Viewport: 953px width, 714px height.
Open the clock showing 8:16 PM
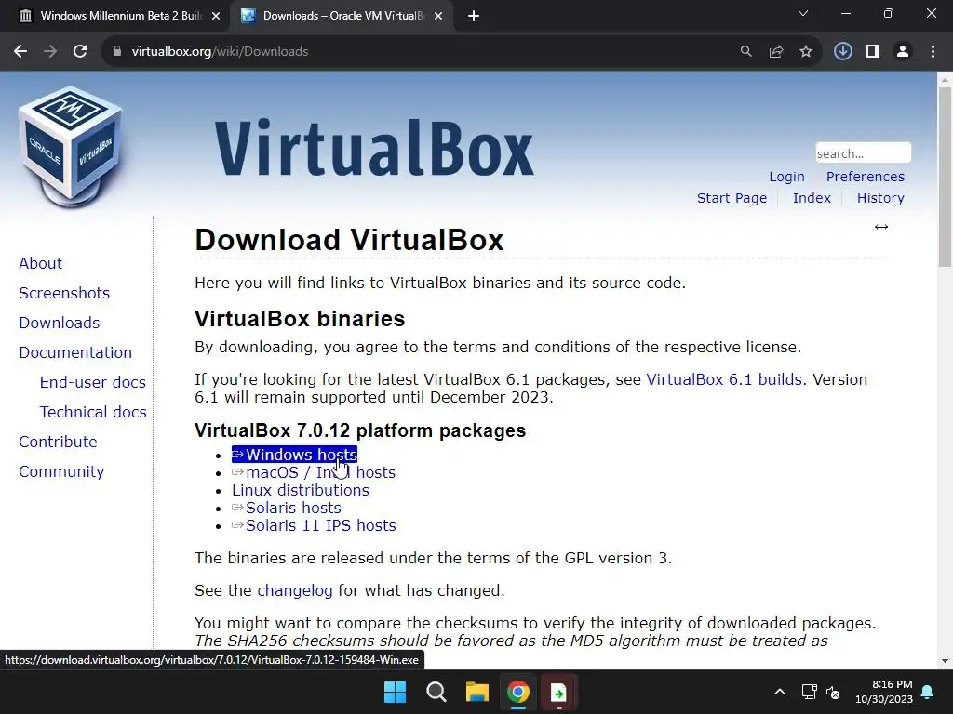pyautogui.click(x=884, y=692)
